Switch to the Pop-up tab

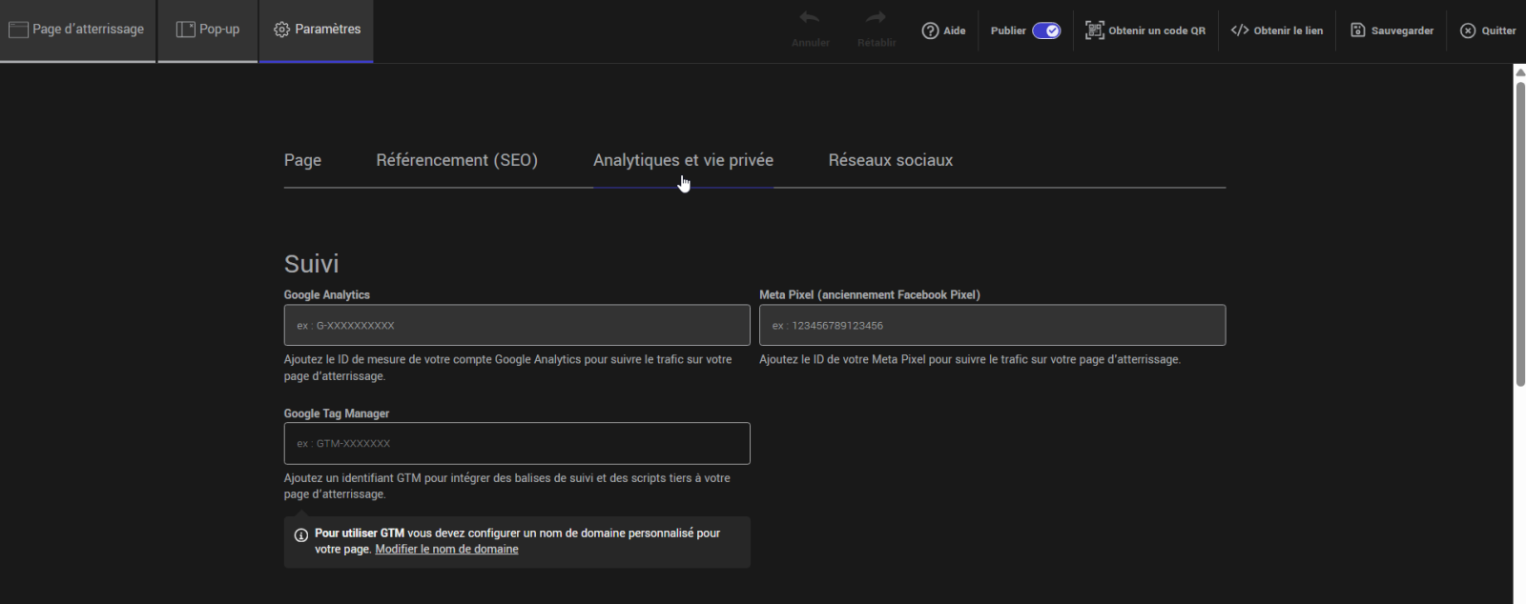pyautogui.click(x=208, y=30)
